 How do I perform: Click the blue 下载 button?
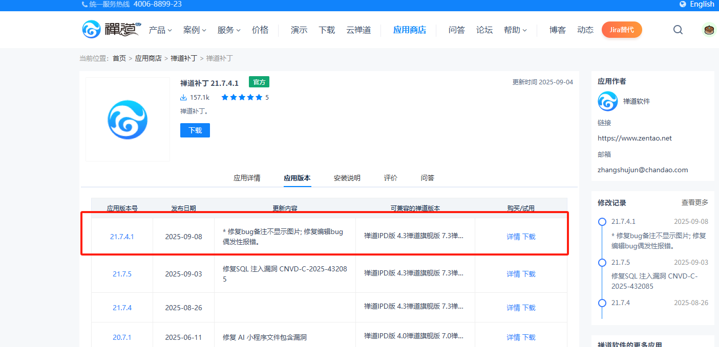[x=195, y=130]
